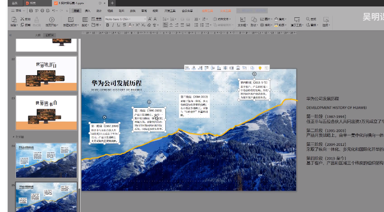Click the Find magnifier icon
The width and height of the screenshot is (384, 212).
click(308, 19)
